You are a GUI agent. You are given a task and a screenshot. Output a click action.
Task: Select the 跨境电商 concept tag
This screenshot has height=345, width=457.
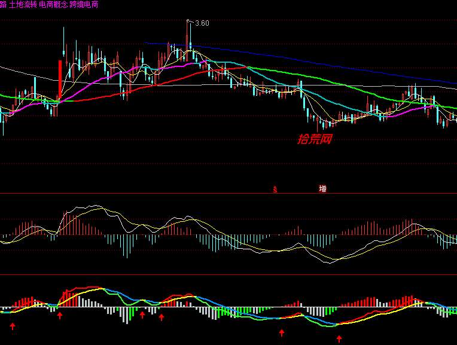pyautogui.click(x=84, y=4)
